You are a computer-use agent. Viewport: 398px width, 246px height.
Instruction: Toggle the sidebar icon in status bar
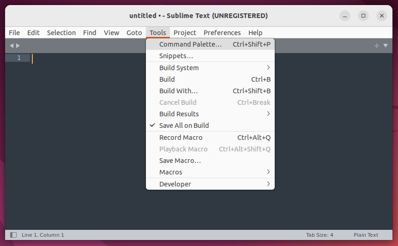tap(13, 235)
